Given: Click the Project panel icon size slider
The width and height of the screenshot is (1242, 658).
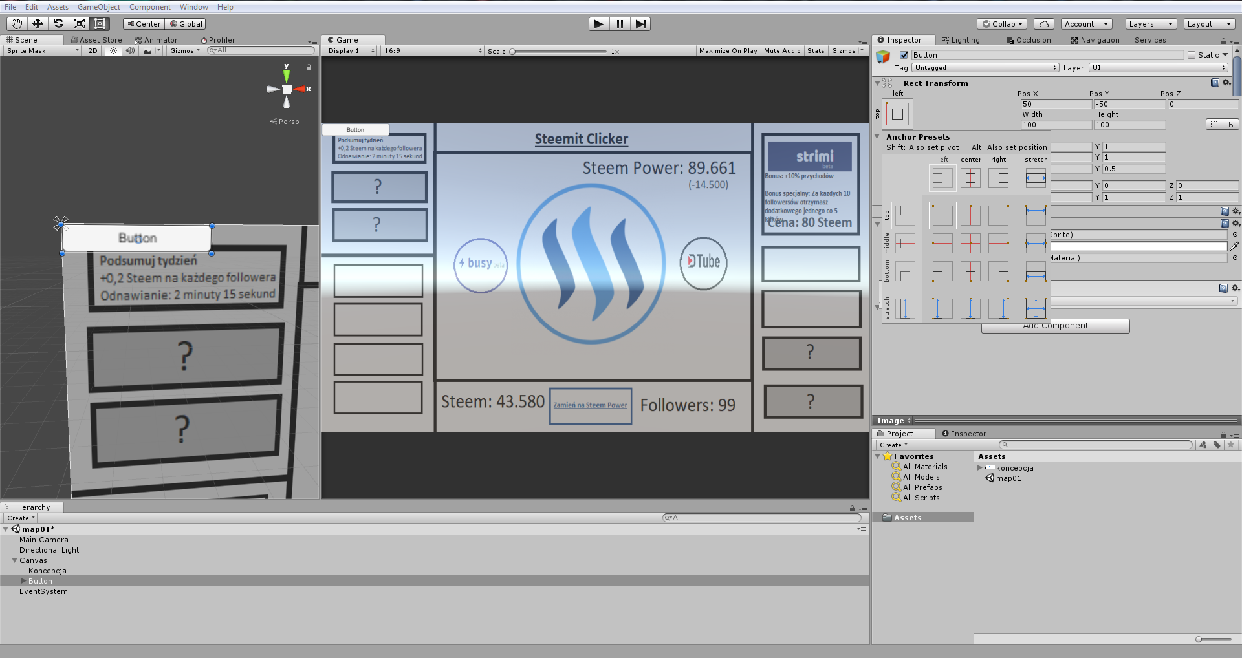Looking at the screenshot, I should click(1214, 639).
